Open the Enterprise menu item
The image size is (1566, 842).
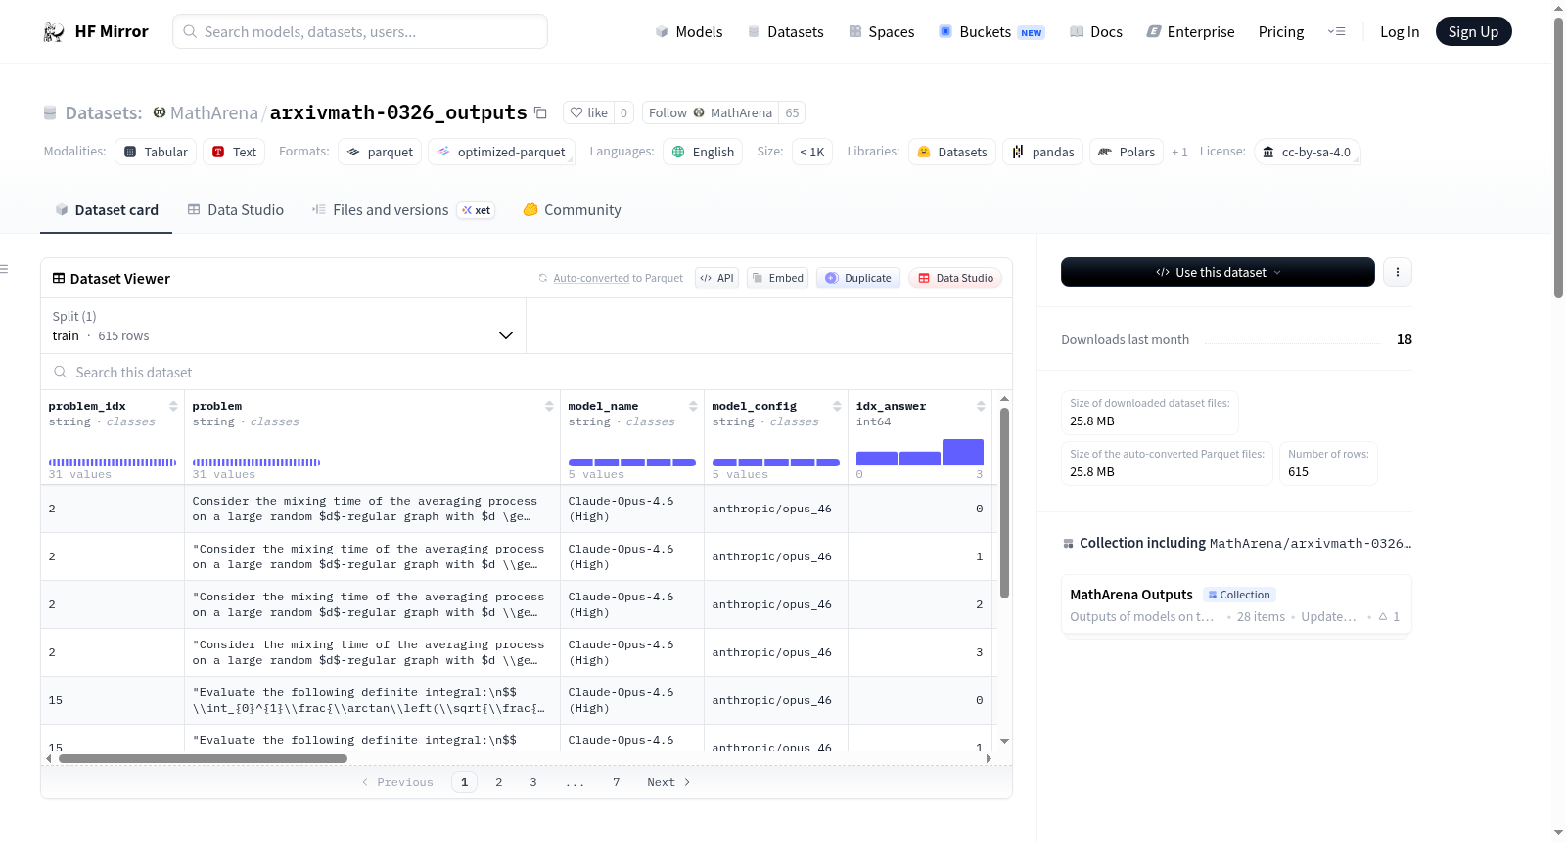tap(1190, 31)
